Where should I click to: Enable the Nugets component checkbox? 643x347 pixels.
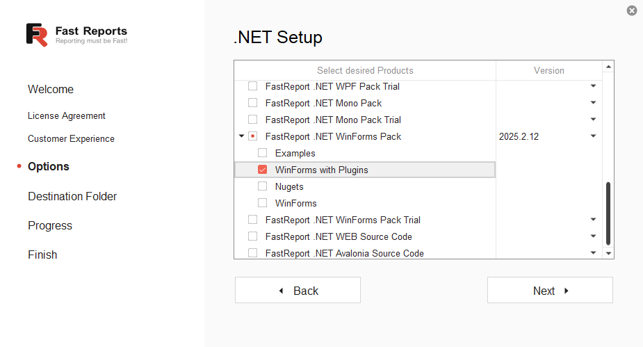263,186
